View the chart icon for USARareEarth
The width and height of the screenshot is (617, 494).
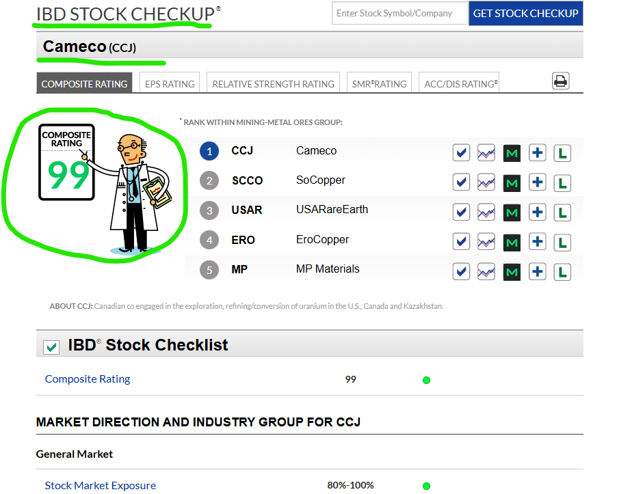[x=486, y=212]
